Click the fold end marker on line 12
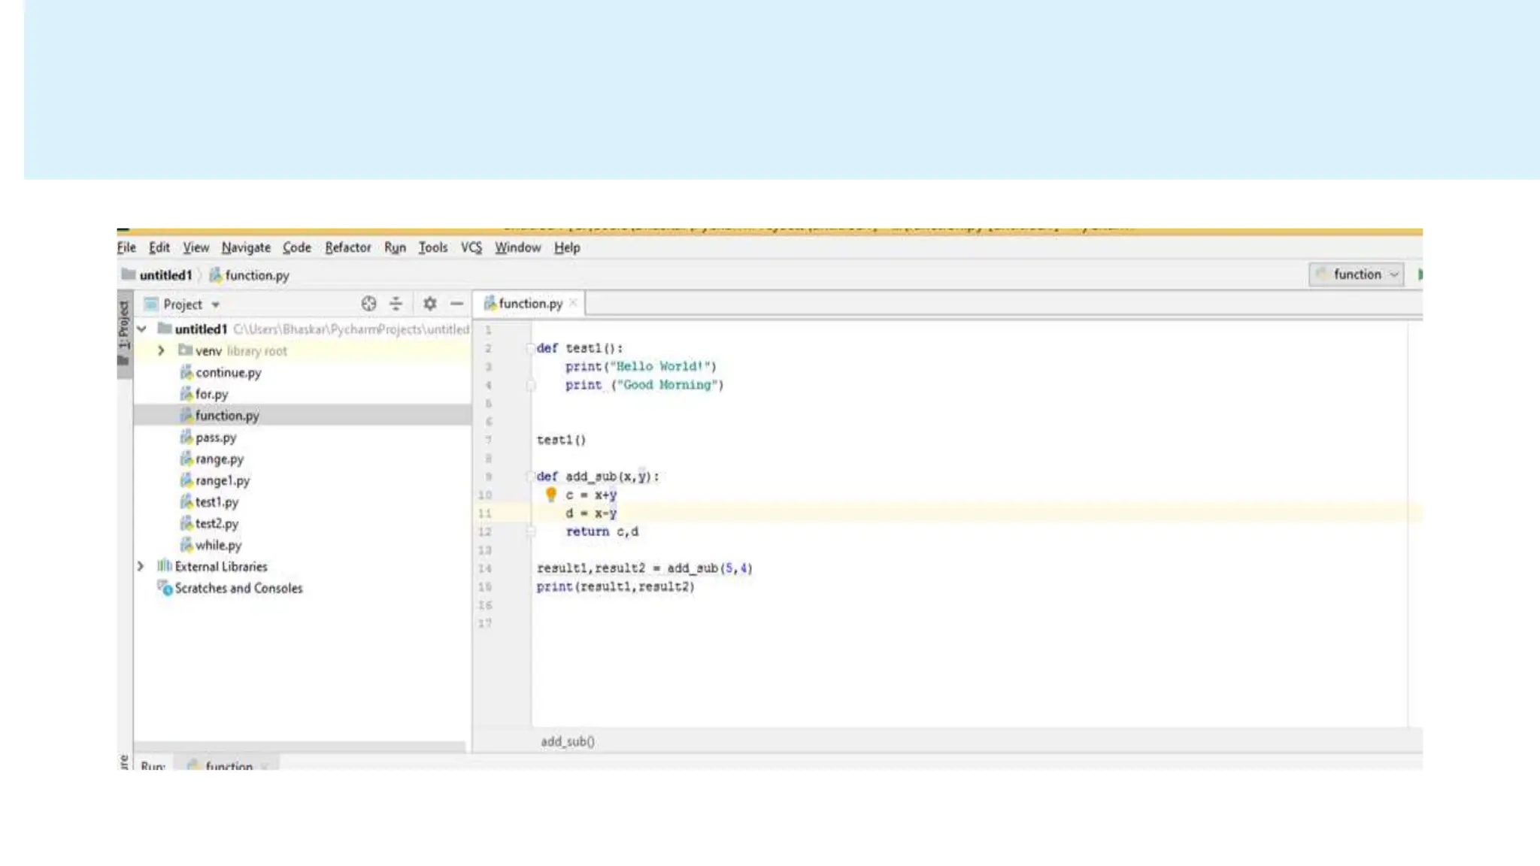 click(x=530, y=531)
